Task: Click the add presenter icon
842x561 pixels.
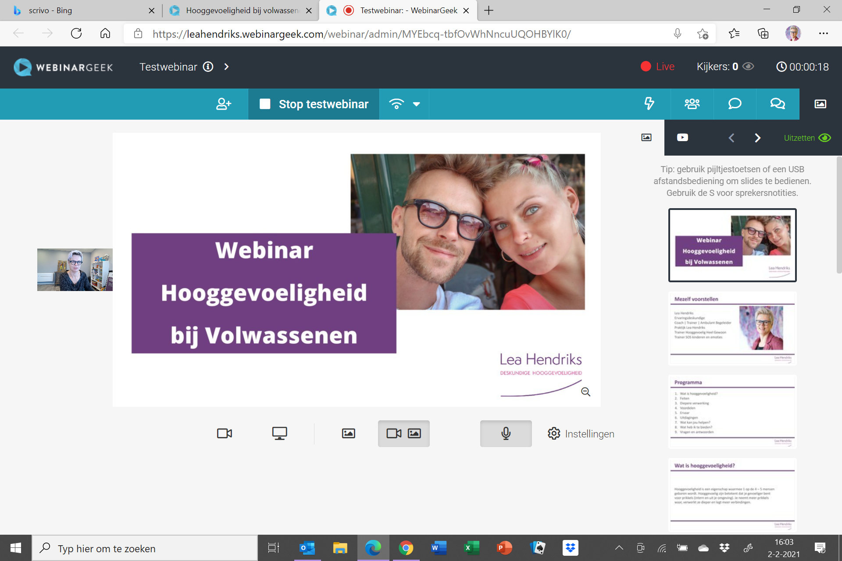Action: click(x=224, y=104)
